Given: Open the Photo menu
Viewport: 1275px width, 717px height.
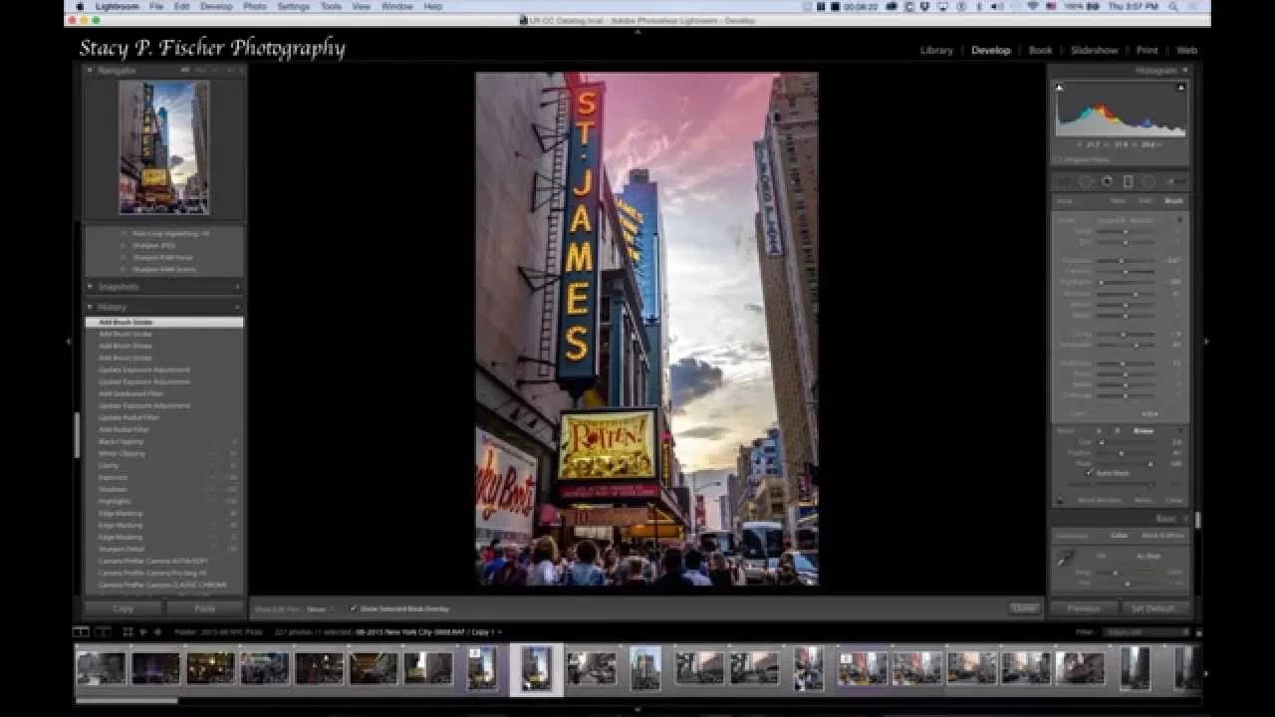Looking at the screenshot, I should tap(255, 6).
